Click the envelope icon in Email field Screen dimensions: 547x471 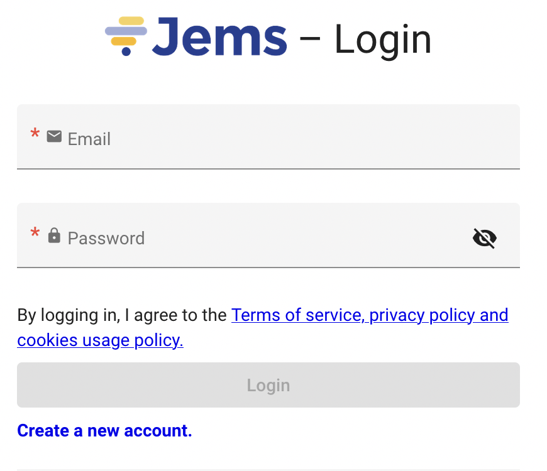54,136
